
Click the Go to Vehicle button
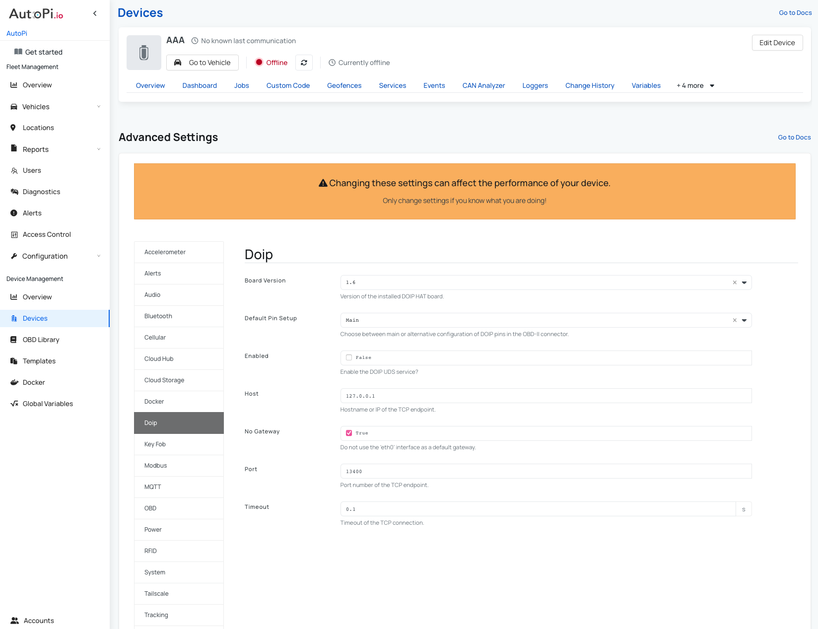(x=203, y=63)
